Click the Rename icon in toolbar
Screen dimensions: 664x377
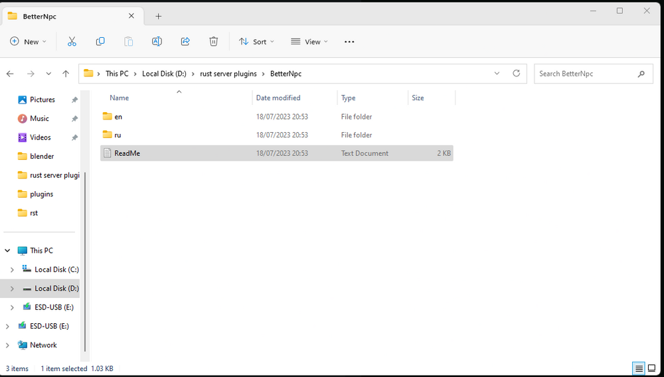coord(157,42)
